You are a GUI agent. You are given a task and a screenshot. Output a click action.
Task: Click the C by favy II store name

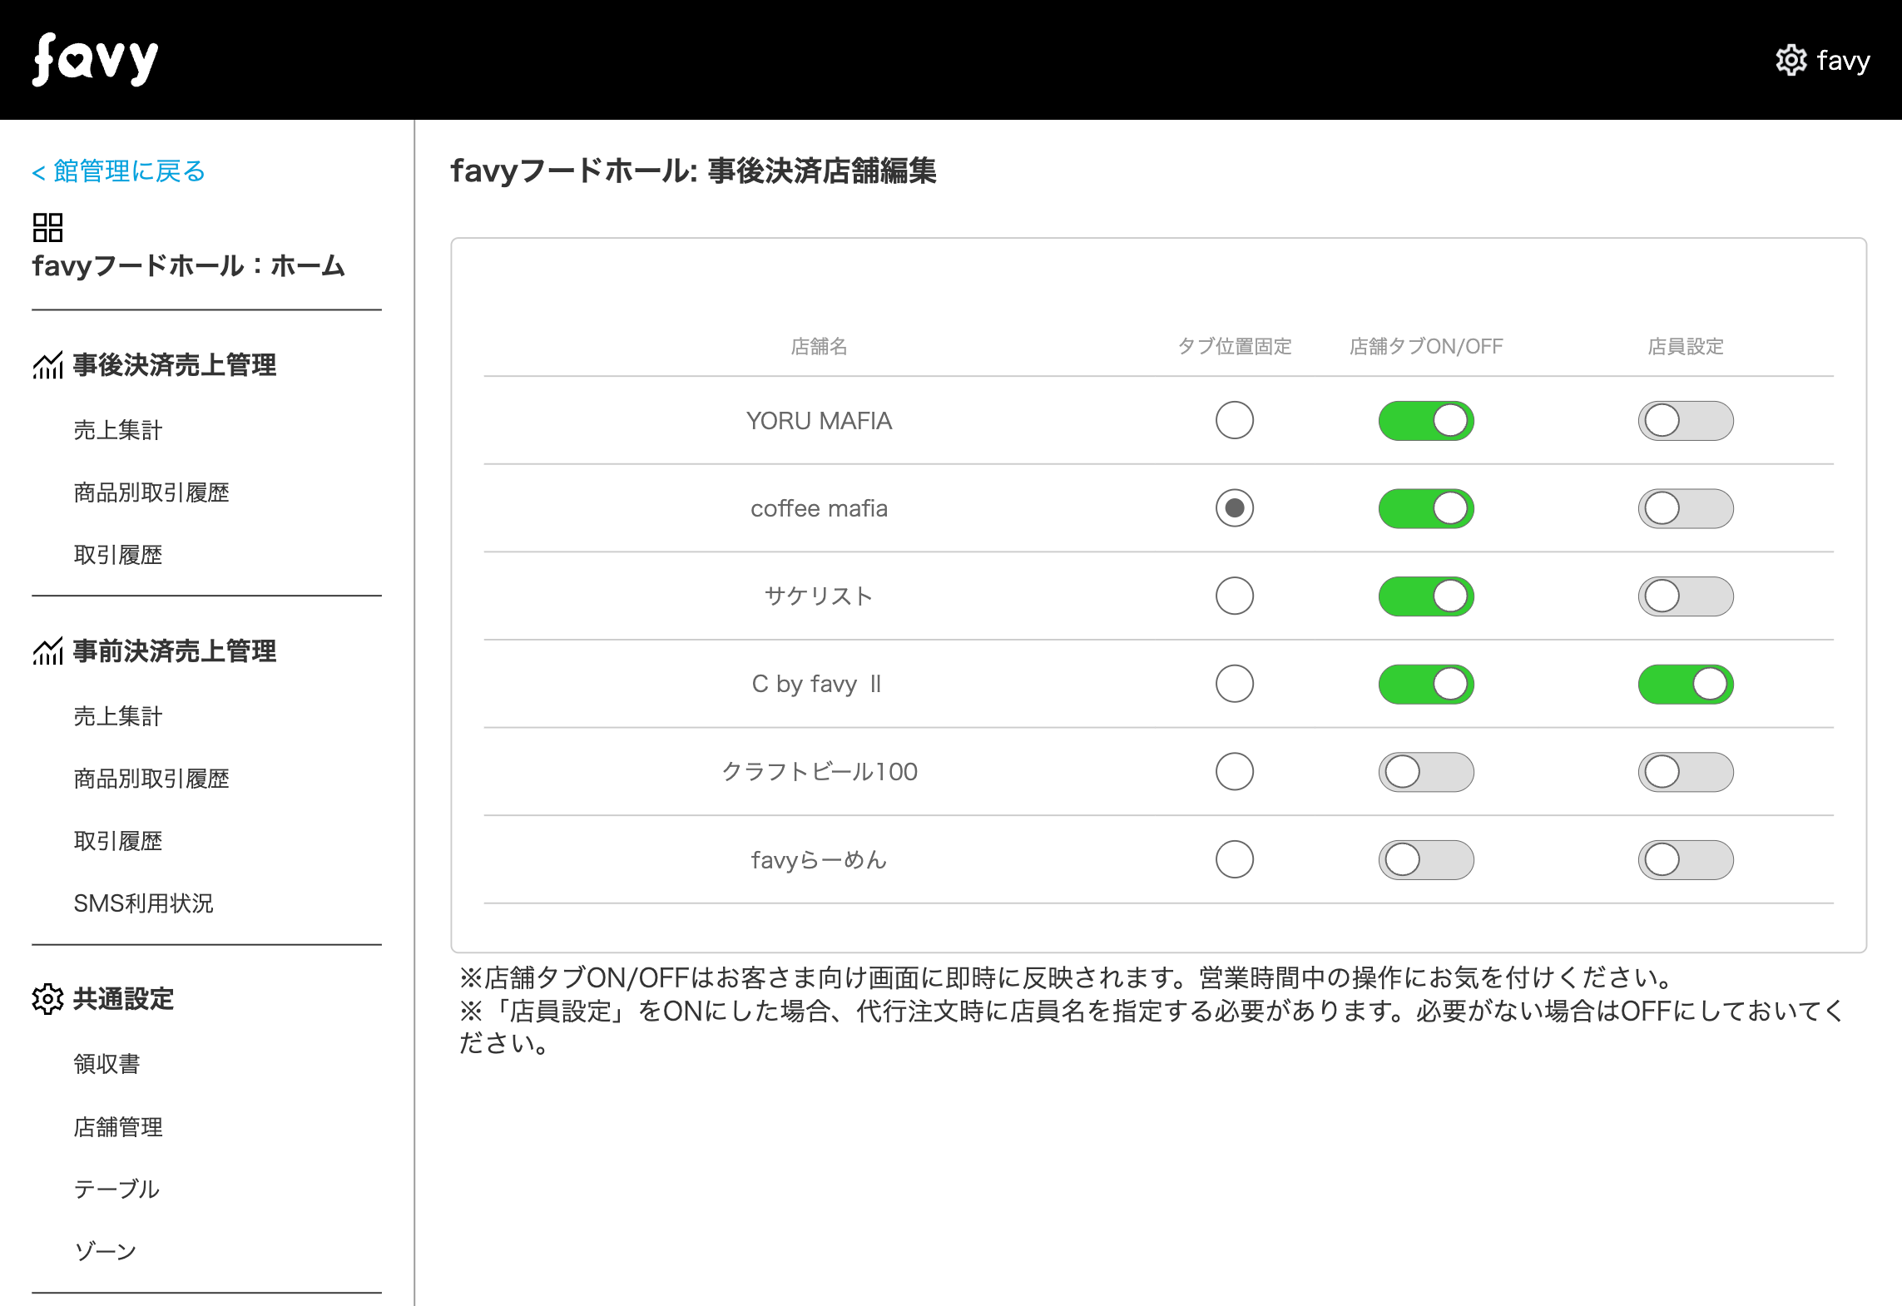[x=816, y=684]
